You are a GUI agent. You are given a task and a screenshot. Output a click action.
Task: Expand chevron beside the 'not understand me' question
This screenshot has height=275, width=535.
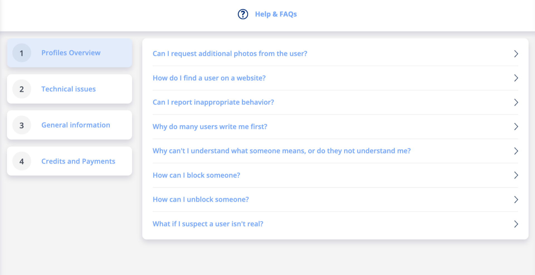coord(516,151)
